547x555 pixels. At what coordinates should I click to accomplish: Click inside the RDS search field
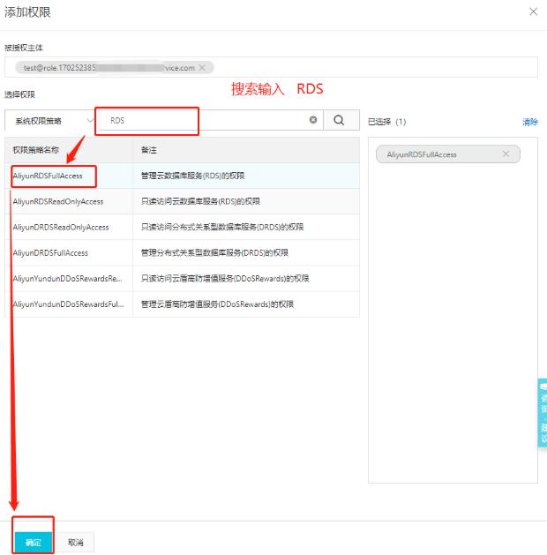(x=203, y=121)
